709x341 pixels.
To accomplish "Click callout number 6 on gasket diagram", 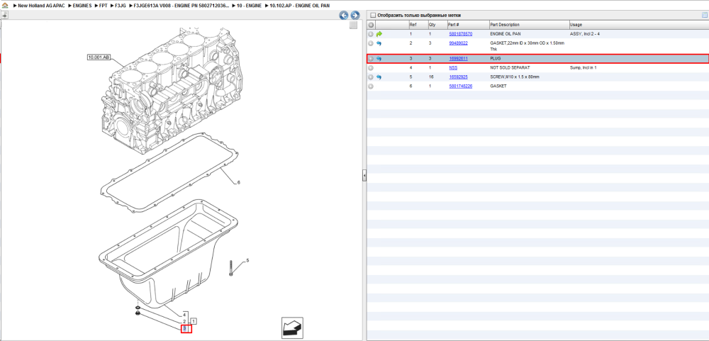I will click(239, 182).
